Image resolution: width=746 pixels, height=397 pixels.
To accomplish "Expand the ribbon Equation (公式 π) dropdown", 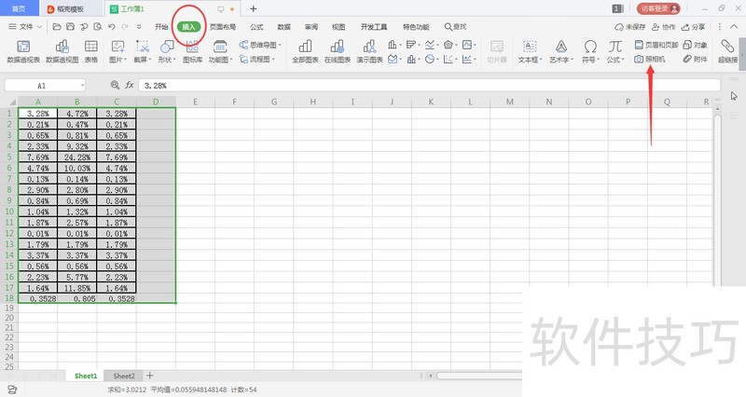I will (x=623, y=60).
